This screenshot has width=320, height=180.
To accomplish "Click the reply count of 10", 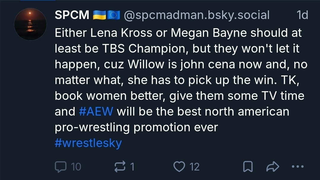I will tap(76, 167).
